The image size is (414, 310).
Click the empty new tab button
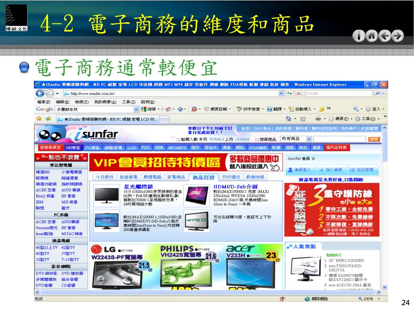pyautogui.click(x=165, y=119)
